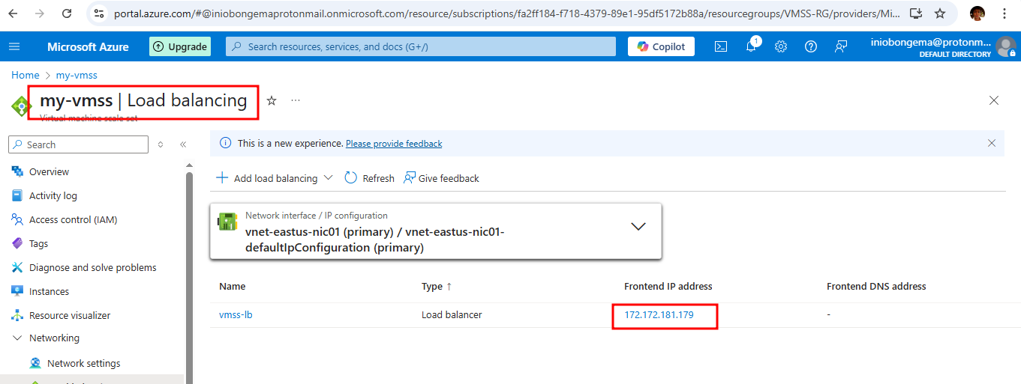This screenshot has width=1021, height=384.
Task: Click the expand/collapse arrows beside the menu search
Action: click(x=161, y=144)
